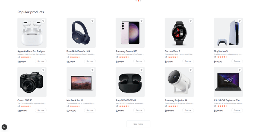
Task: Click the PlayStation 5 wishlist heart
Action: coord(240,21)
